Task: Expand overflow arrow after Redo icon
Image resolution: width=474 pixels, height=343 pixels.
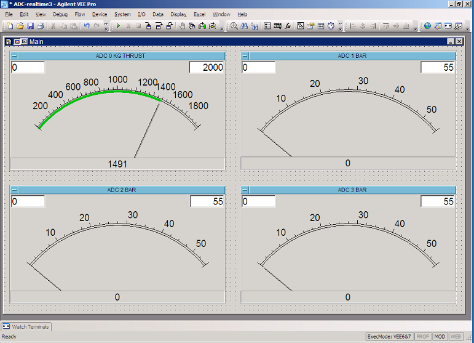Action: (x=106, y=26)
